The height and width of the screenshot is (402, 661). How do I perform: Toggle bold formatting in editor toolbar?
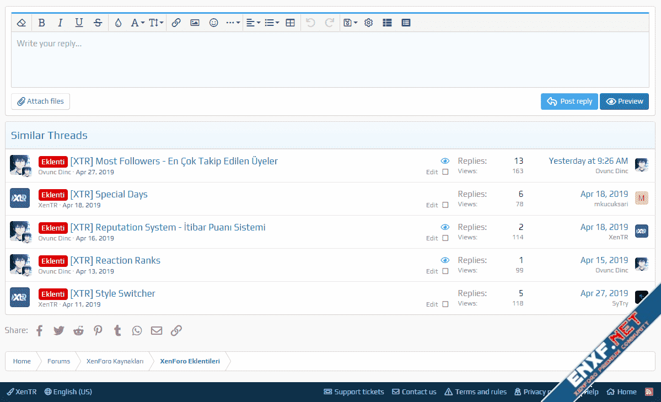tap(42, 23)
